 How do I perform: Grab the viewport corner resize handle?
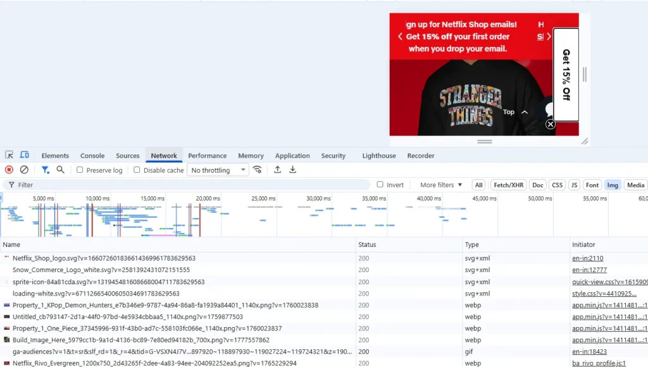(x=585, y=141)
